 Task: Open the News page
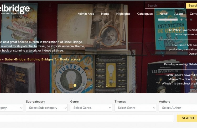[163, 14]
